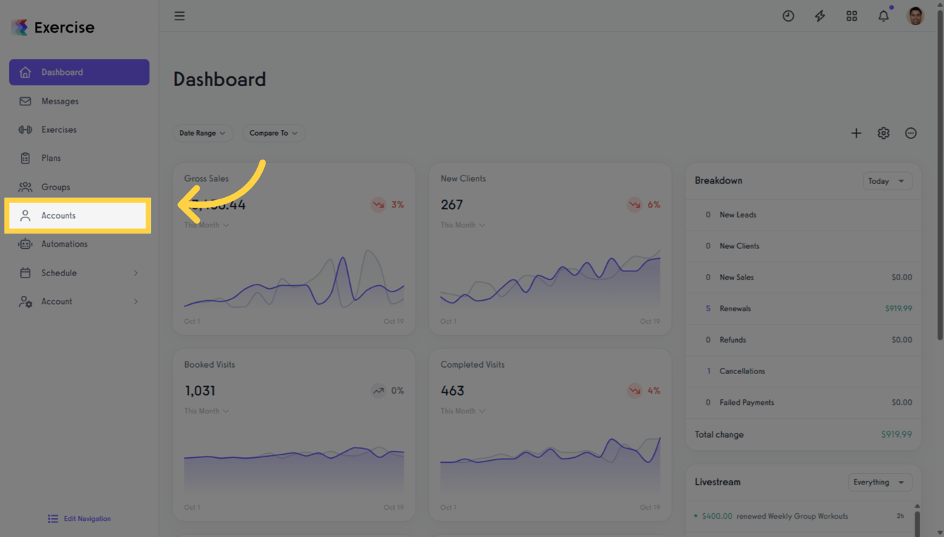The image size is (944, 537).
Task: Expand the Schedule sidebar menu
Action: (x=59, y=273)
